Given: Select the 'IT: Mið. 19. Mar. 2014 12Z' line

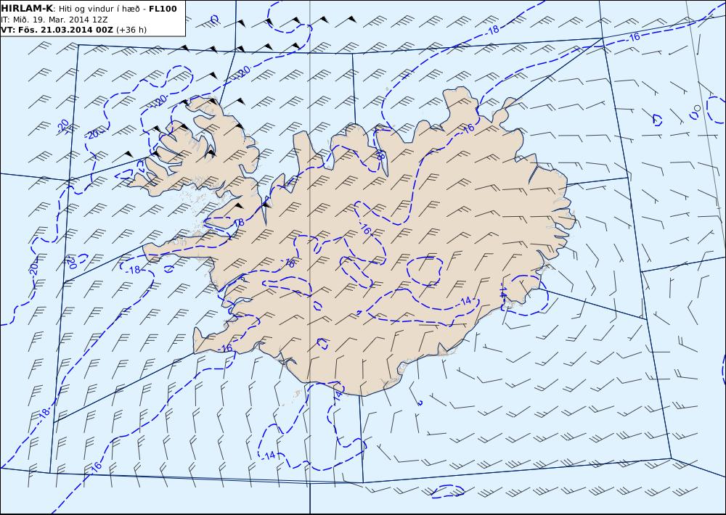Looking at the screenshot, I should [54, 20].
